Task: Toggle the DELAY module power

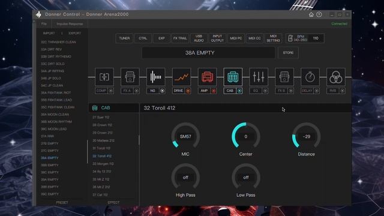Action: coord(316,91)
